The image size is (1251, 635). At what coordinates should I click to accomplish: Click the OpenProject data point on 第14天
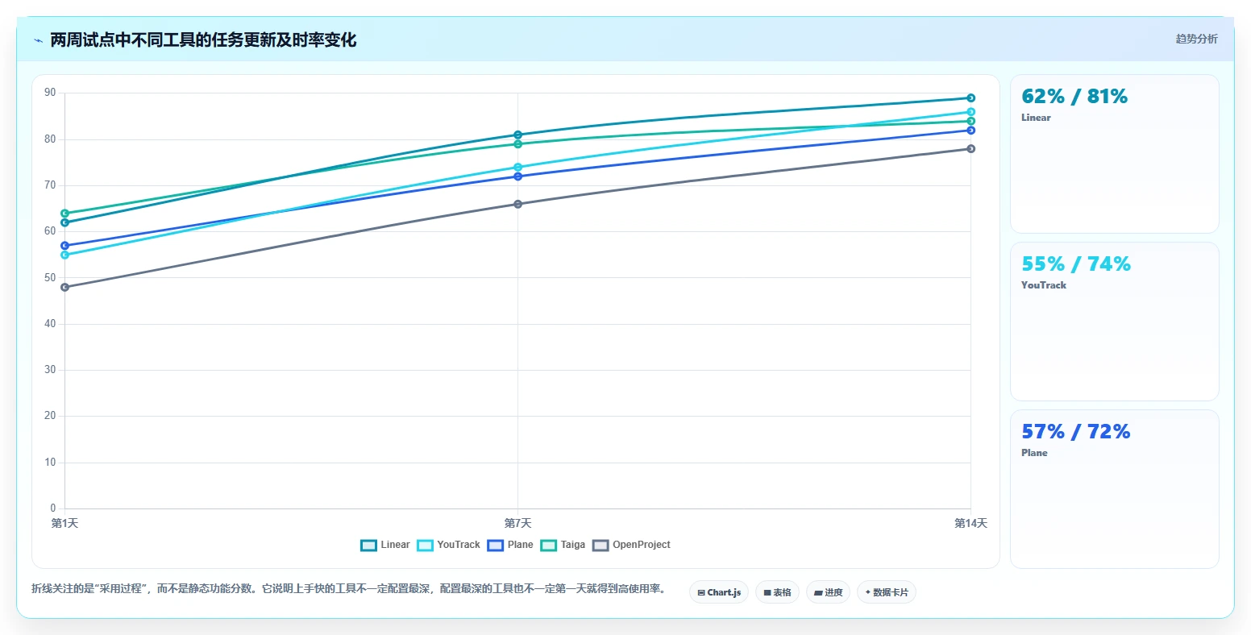click(x=970, y=148)
